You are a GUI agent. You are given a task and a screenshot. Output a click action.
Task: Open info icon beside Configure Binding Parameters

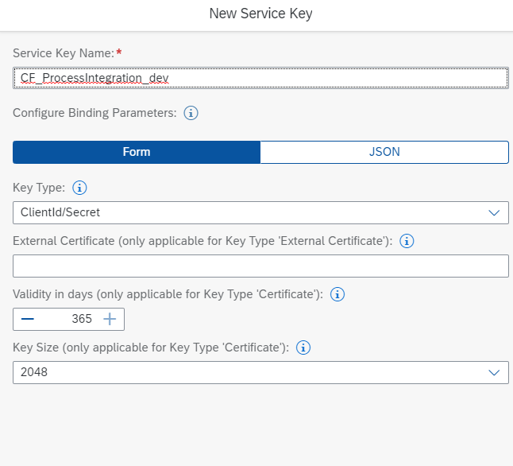point(191,113)
